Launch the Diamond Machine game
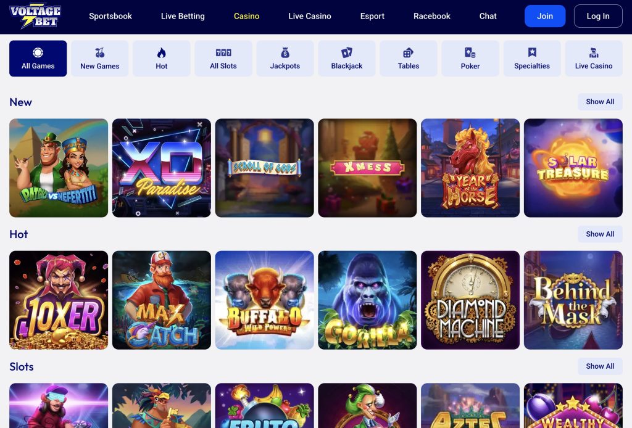This screenshot has height=428, width=632. (x=470, y=300)
